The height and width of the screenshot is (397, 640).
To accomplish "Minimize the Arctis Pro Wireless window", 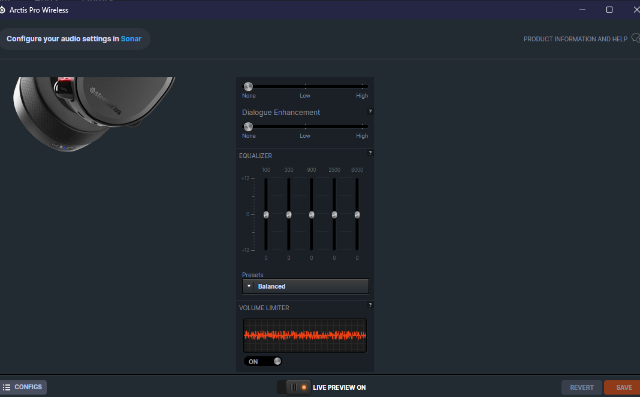I will 582,10.
